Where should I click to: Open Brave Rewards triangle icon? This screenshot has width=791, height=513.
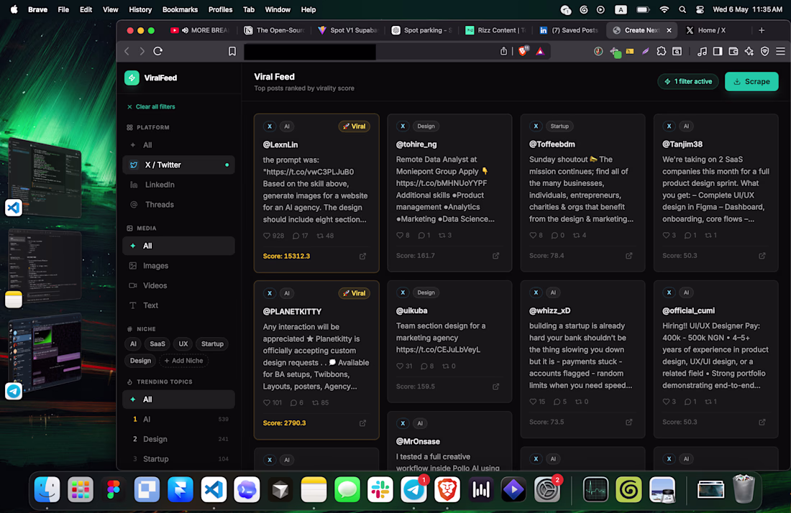[540, 51]
